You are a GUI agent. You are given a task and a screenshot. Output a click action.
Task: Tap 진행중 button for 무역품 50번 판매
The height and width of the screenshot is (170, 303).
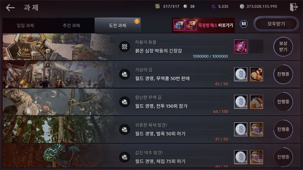pyautogui.click(x=283, y=74)
